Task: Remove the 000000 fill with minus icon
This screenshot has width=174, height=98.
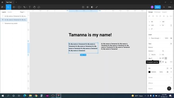Action: 171,72
